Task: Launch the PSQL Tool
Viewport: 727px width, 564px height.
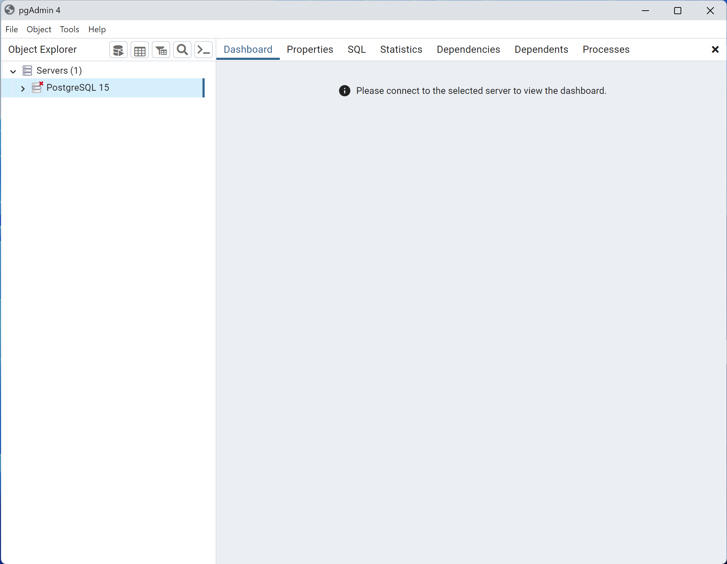Action: 203,50
